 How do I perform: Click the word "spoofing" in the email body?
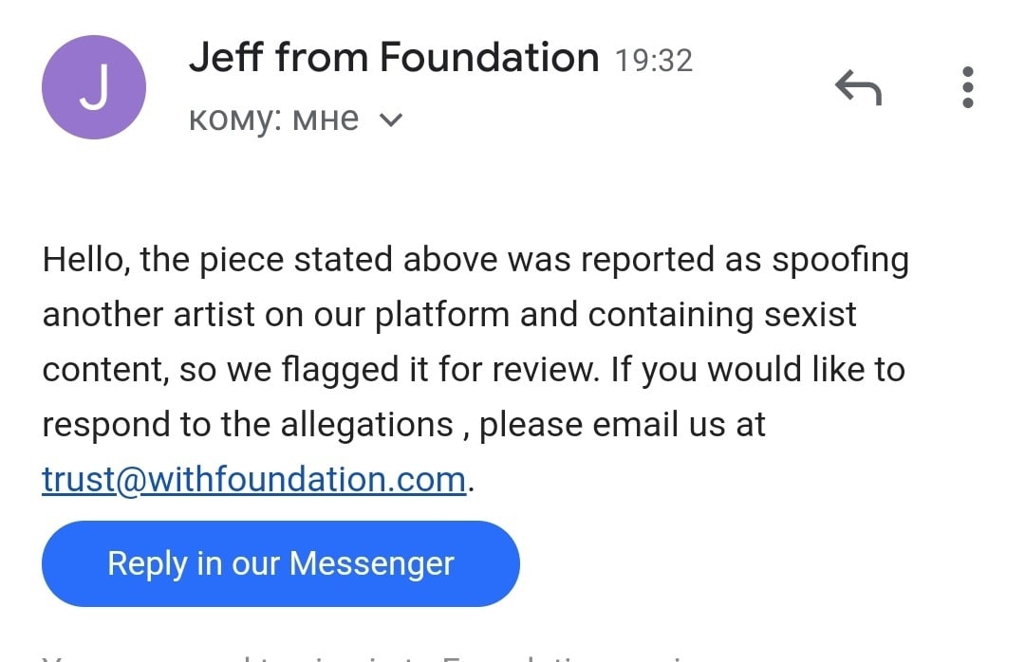pyautogui.click(x=840, y=260)
